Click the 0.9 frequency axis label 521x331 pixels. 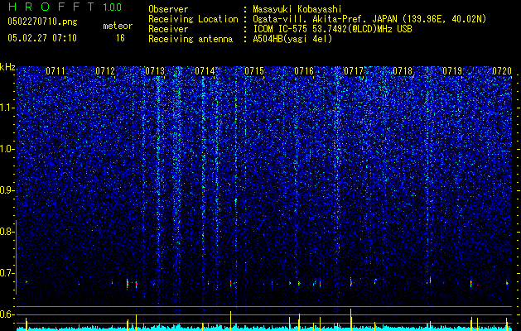[7, 190]
